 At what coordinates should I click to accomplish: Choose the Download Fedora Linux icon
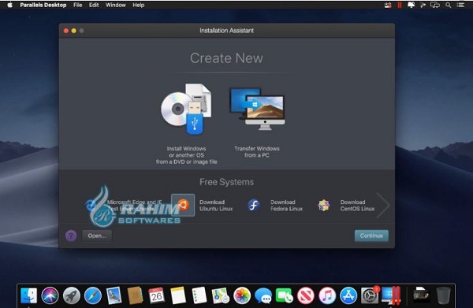click(x=254, y=206)
